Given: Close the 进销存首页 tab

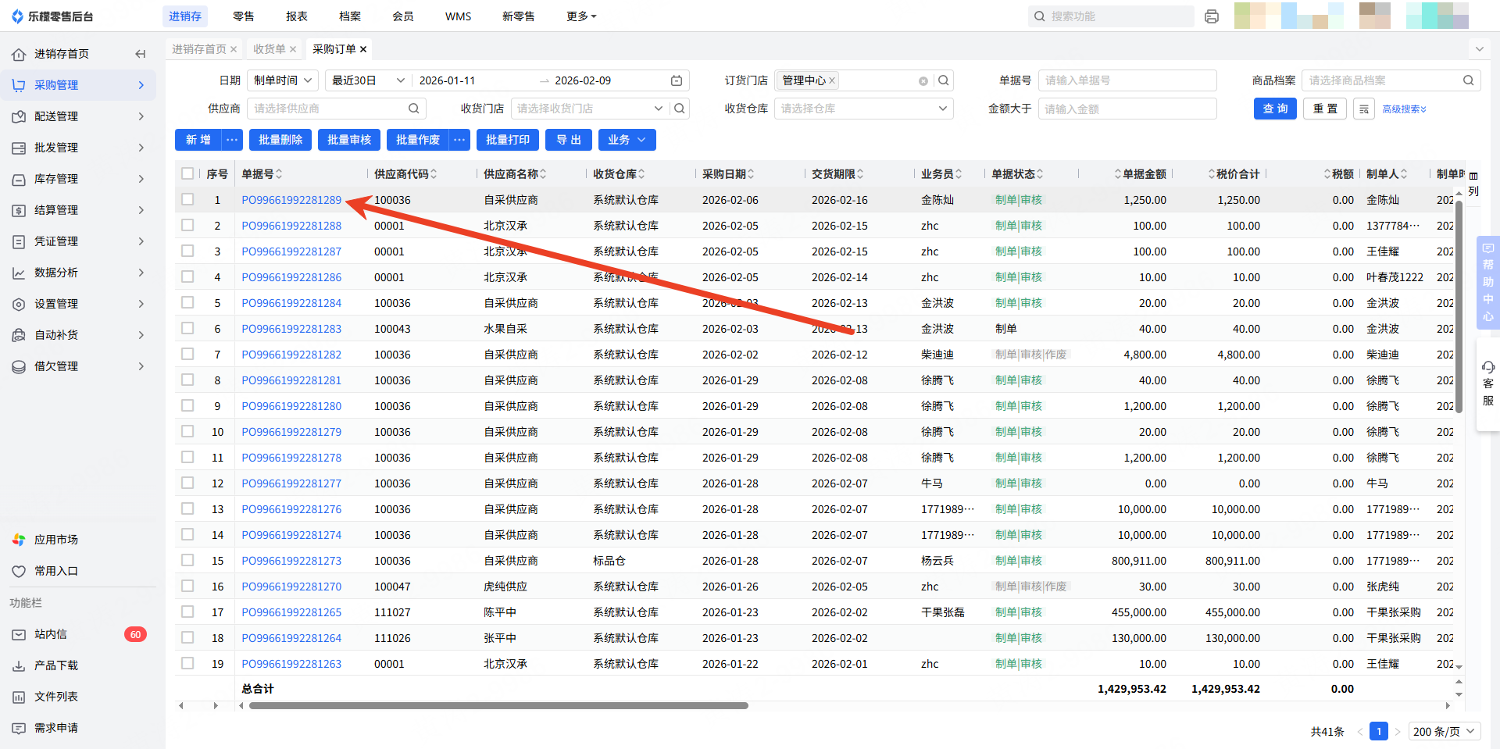Looking at the screenshot, I should click(234, 49).
